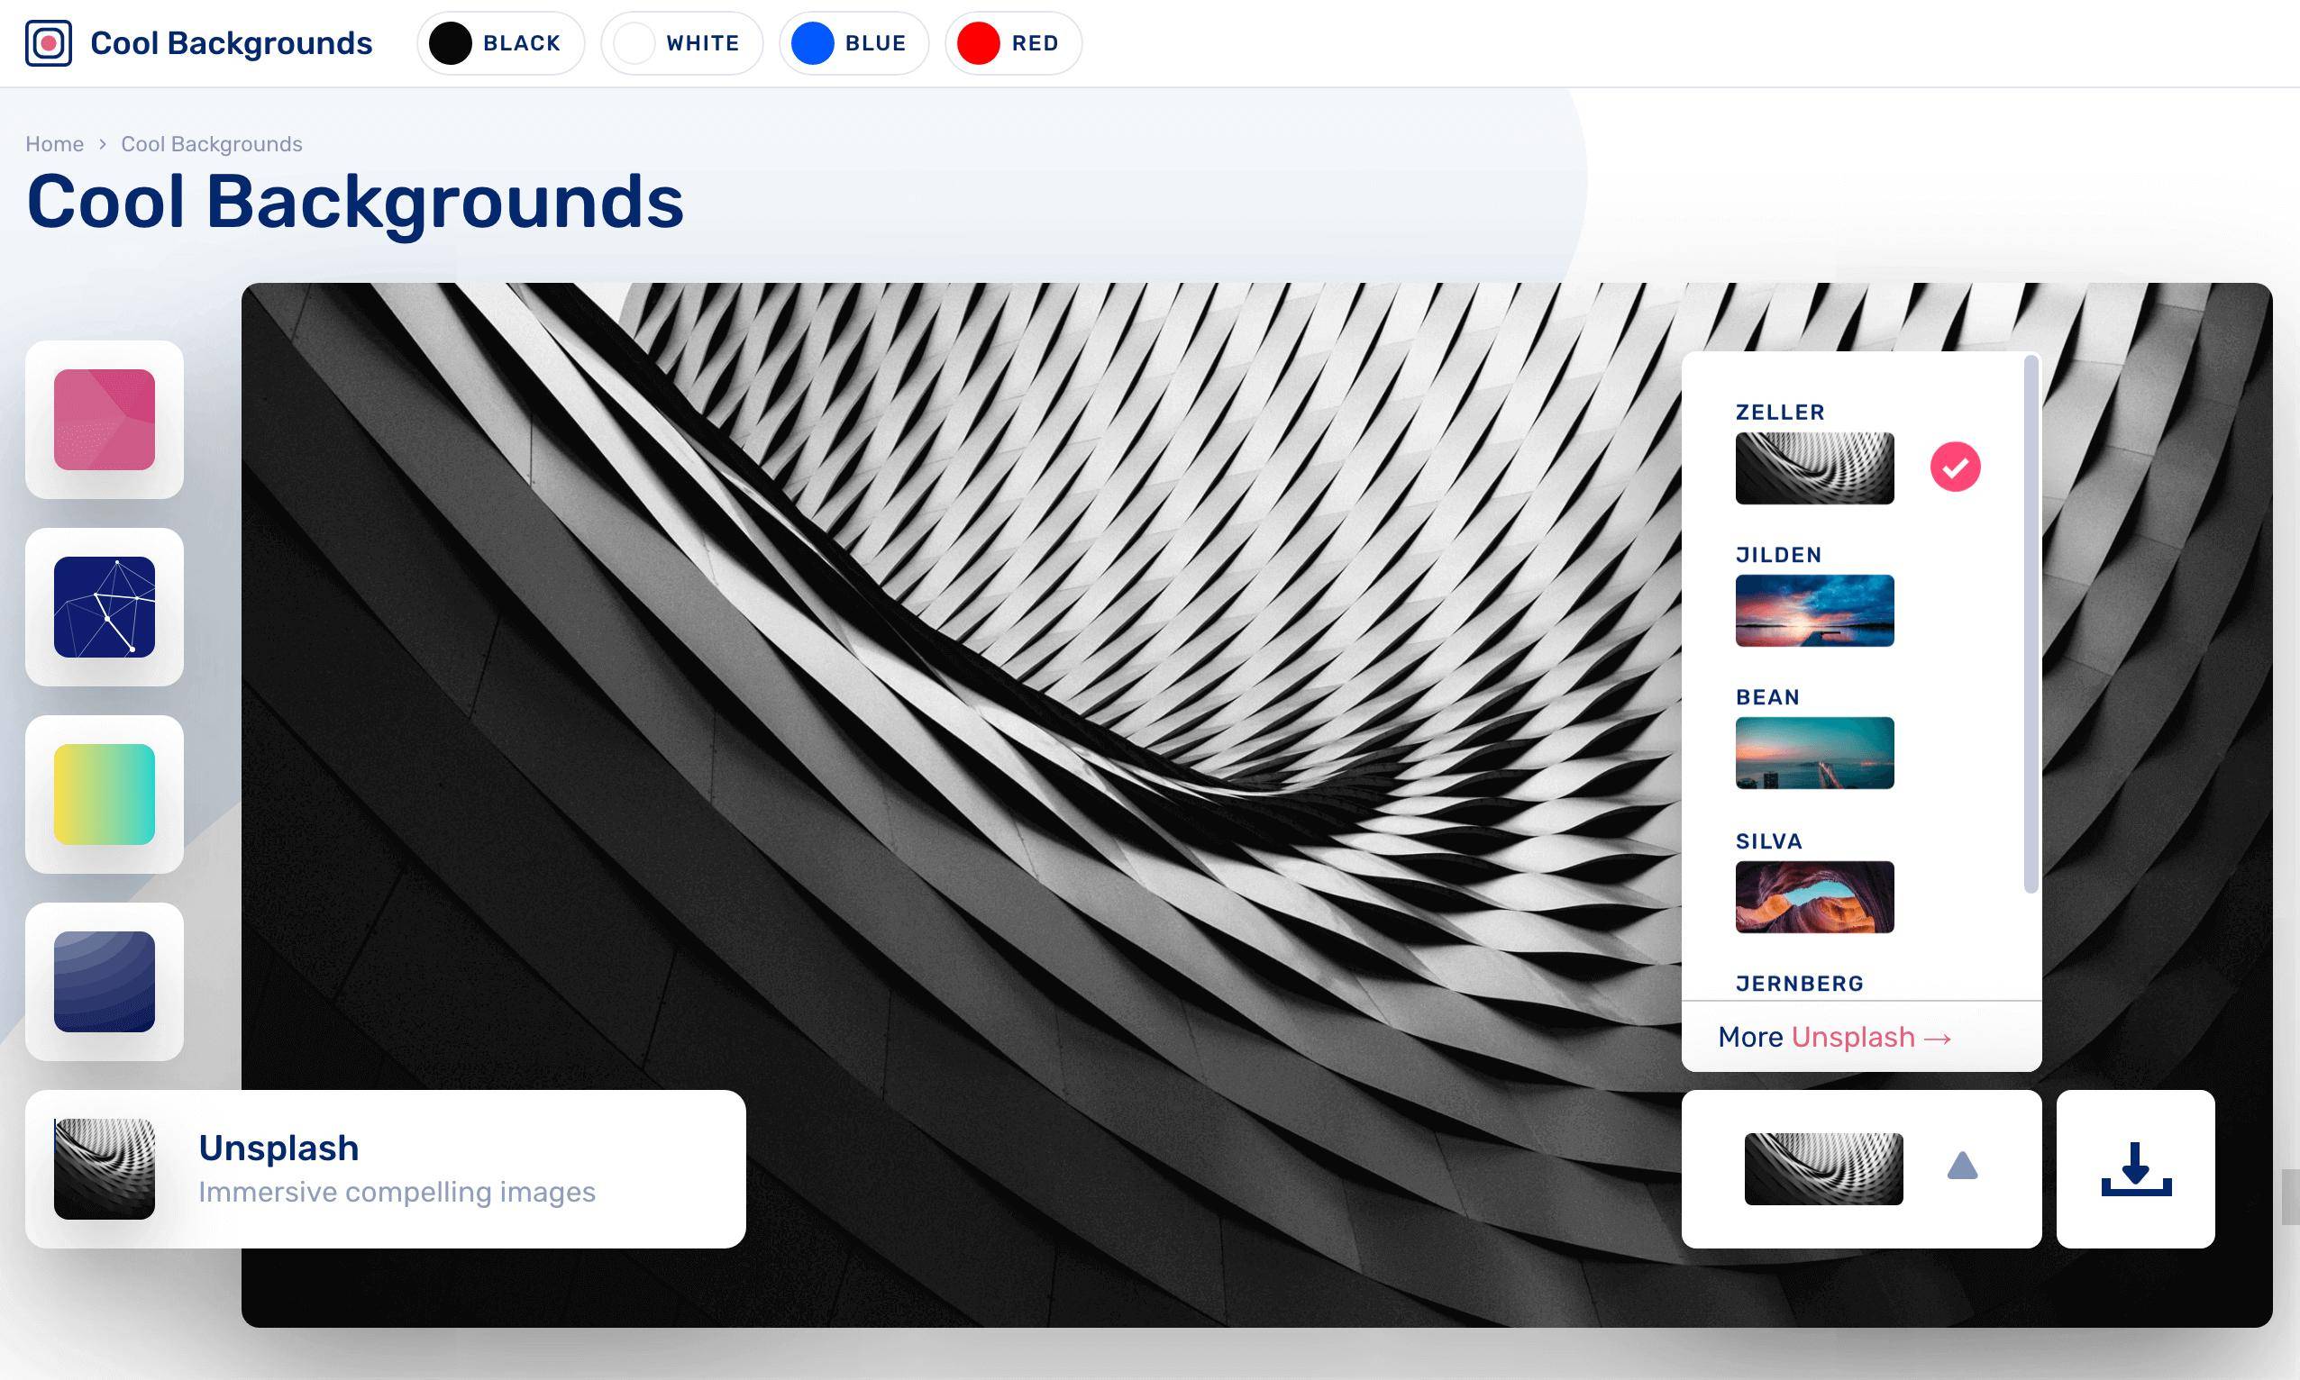Pick the Bean teal coast thumbnail
This screenshot has width=2300, height=1380.
point(1814,753)
